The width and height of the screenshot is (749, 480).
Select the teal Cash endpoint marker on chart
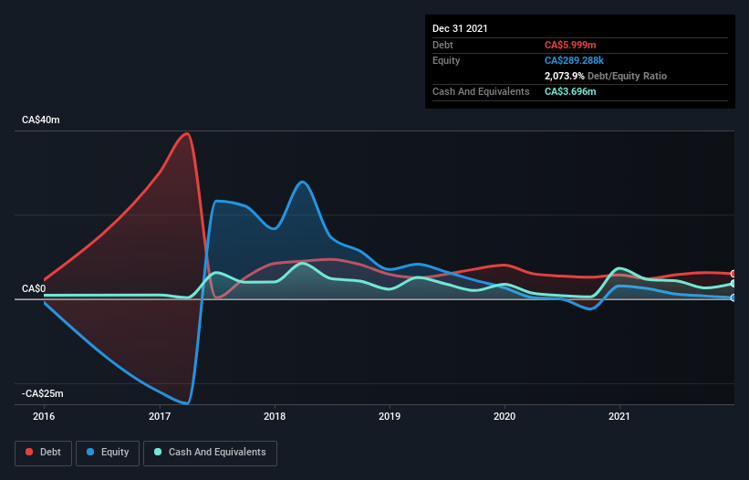coord(733,284)
